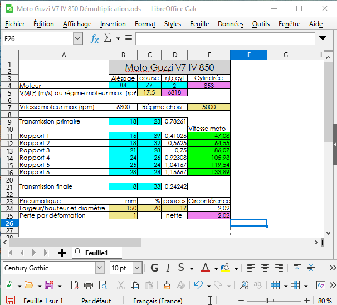Screen dimensions: 337x305
Task: Open the Insertion menu
Action: (113, 24)
